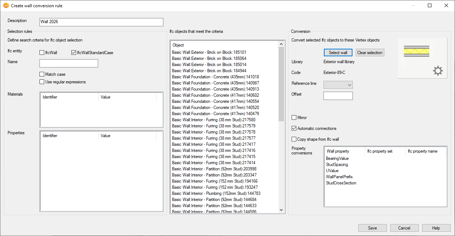The width and height of the screenshot is (455, 236).
Task: Enable the Match case option
Action: pos(42,74)
